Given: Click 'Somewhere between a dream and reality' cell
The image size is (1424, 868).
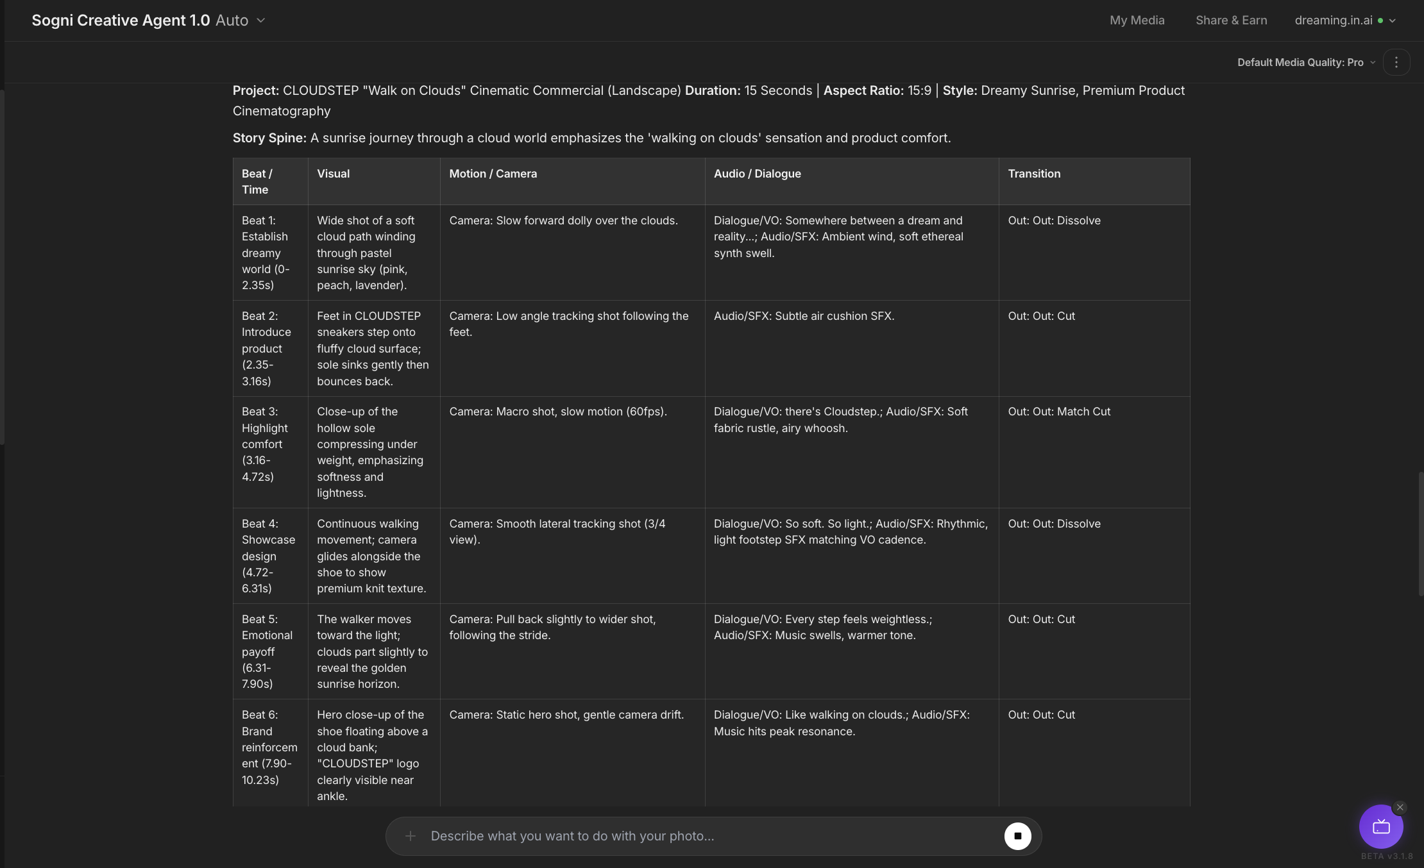Looking at the screenshot, I should coord(852,253).
